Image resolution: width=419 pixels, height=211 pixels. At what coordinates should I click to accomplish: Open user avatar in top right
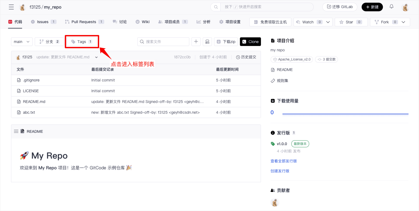[x=405, y=7]
